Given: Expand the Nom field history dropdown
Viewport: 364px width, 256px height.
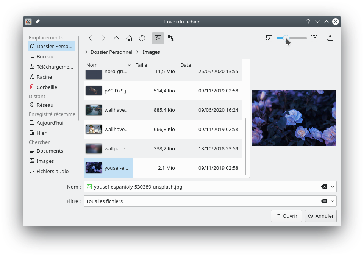Looking at the screenshot, I should tap(333, 187).
